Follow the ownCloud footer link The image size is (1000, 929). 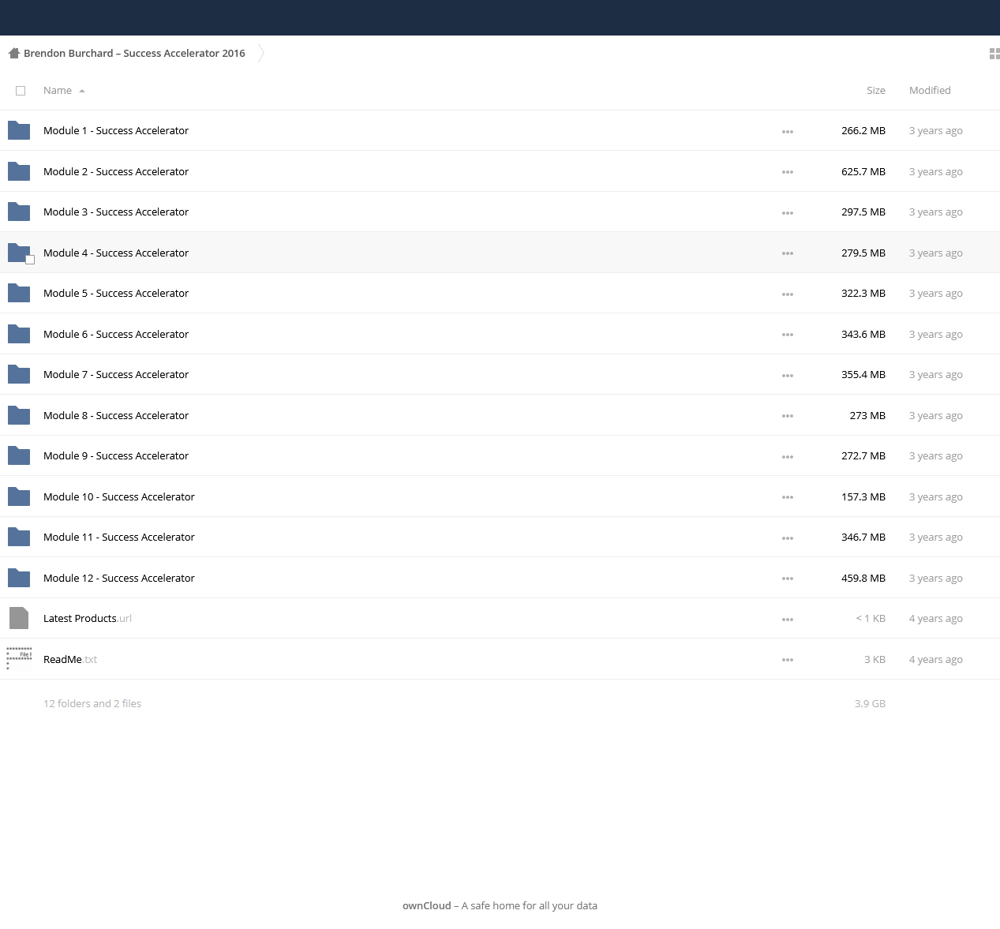[427, 905]
